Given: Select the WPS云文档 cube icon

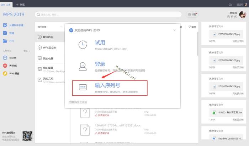Looking at the screenshot, I should point(39,47).
